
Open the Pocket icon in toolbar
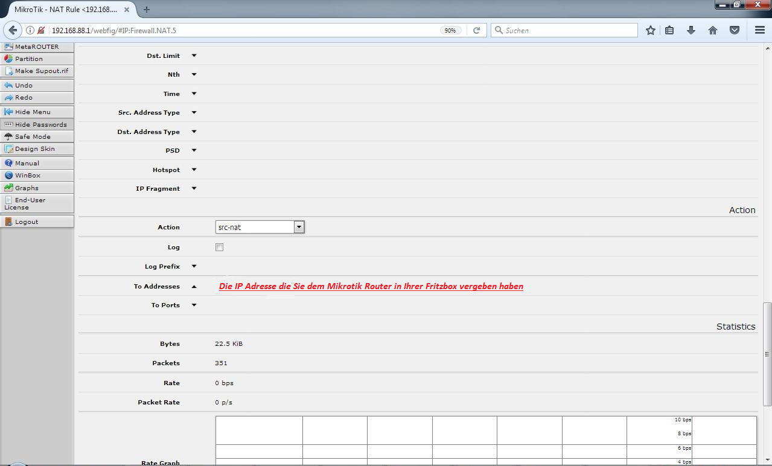[x=735, y=30]
